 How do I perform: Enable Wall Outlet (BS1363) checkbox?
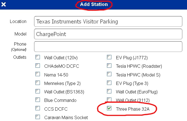(38, 92)
